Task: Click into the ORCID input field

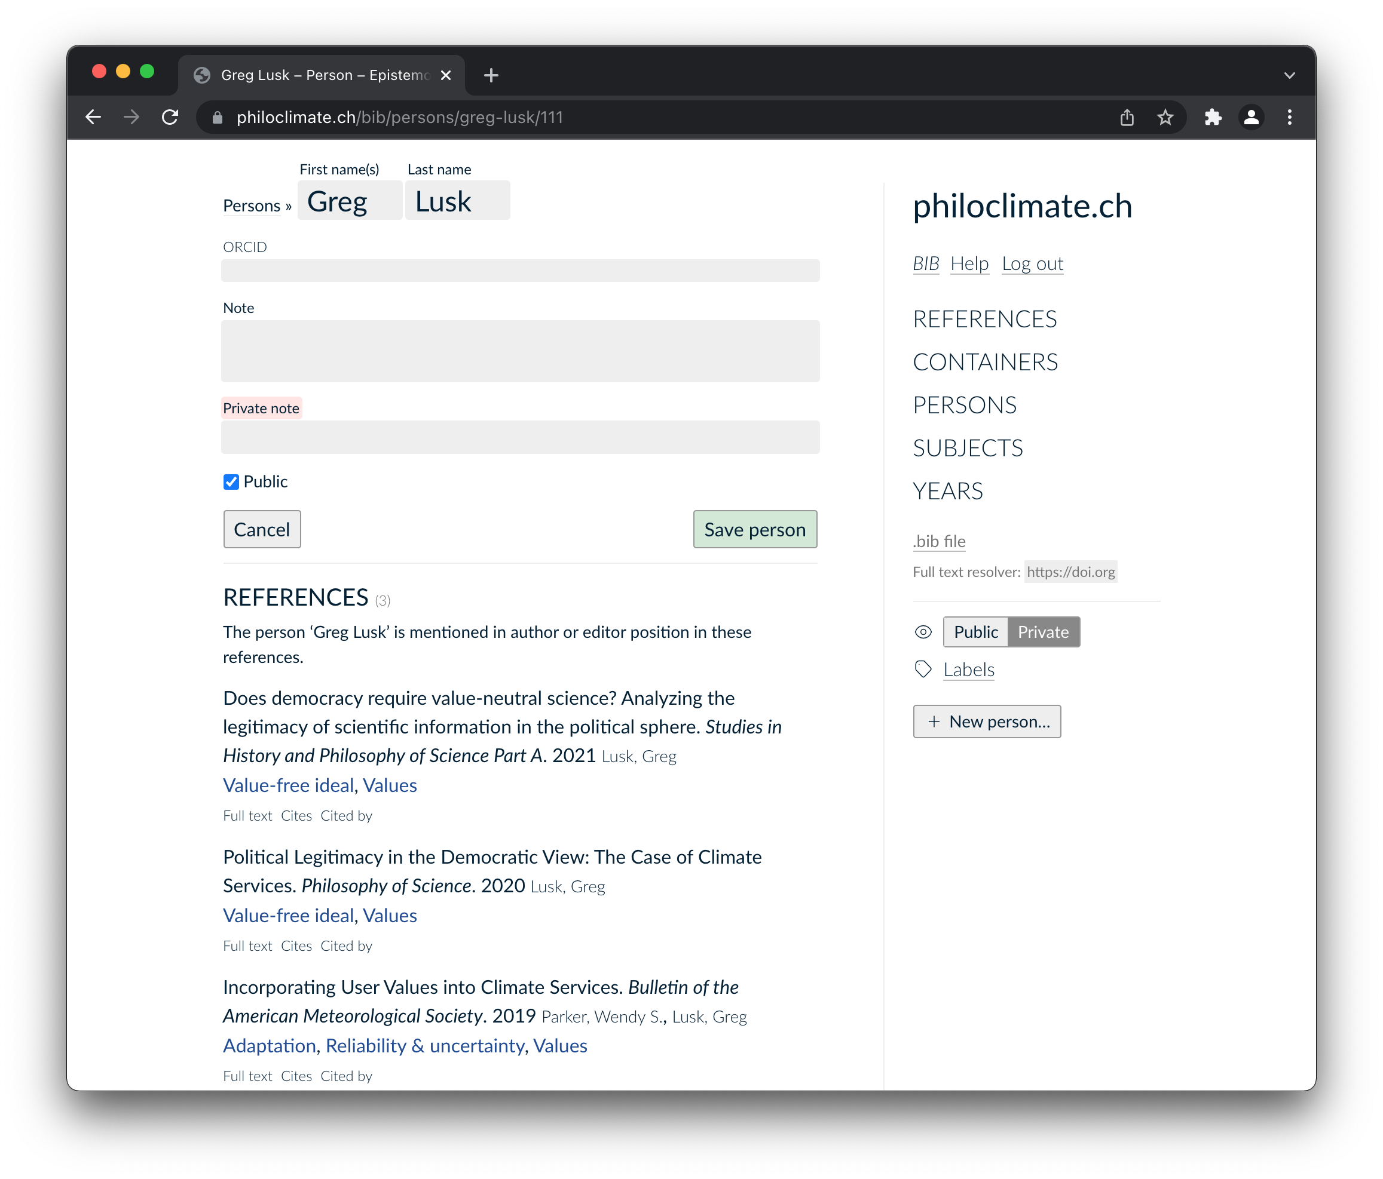Action: [520, 270]
